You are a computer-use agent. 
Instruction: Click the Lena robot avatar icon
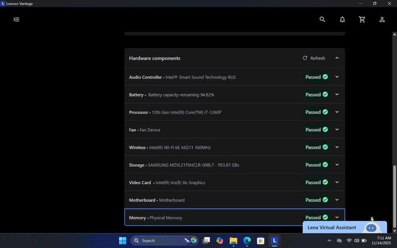371,227
